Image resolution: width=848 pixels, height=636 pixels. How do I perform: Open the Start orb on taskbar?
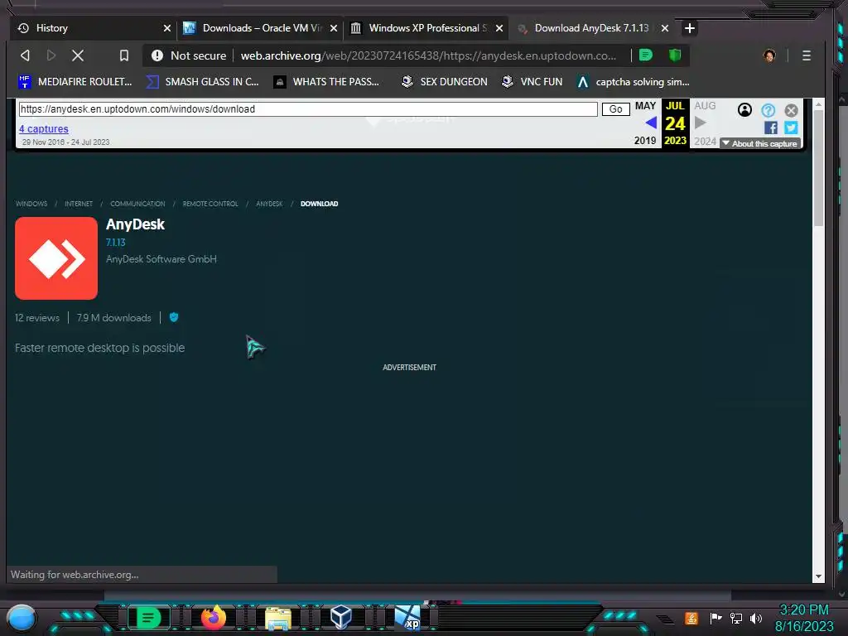pyautogui.click(x=22, y=618)
